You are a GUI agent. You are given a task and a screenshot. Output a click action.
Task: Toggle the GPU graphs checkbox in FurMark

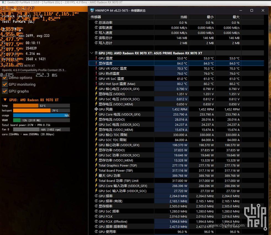tap(5, 91)
